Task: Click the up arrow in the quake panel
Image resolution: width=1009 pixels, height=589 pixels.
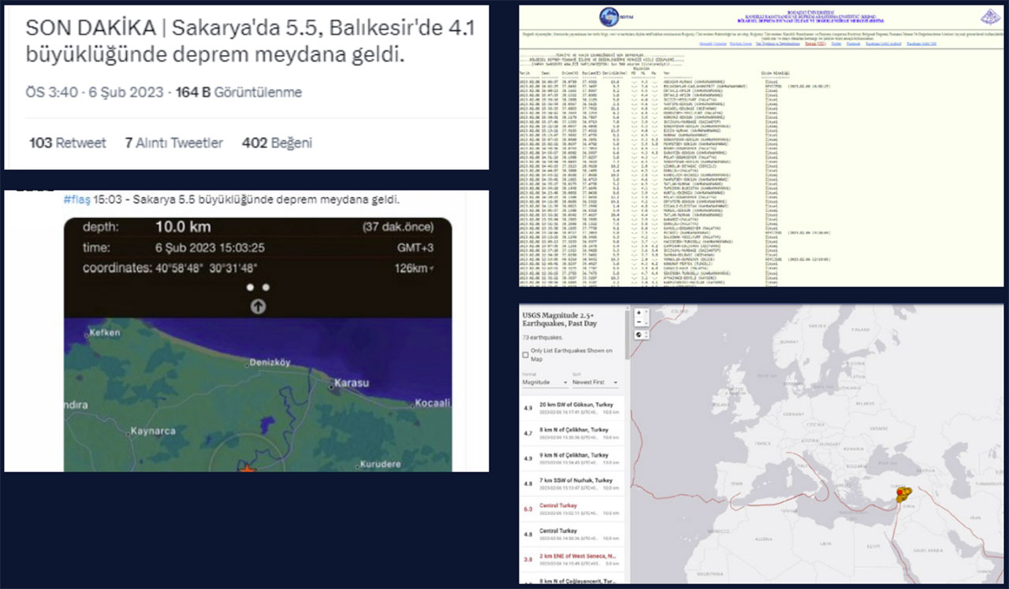Action: (258, 306)
